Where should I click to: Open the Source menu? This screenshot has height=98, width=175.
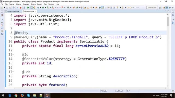pyautogui.click(x=11, y=4)
